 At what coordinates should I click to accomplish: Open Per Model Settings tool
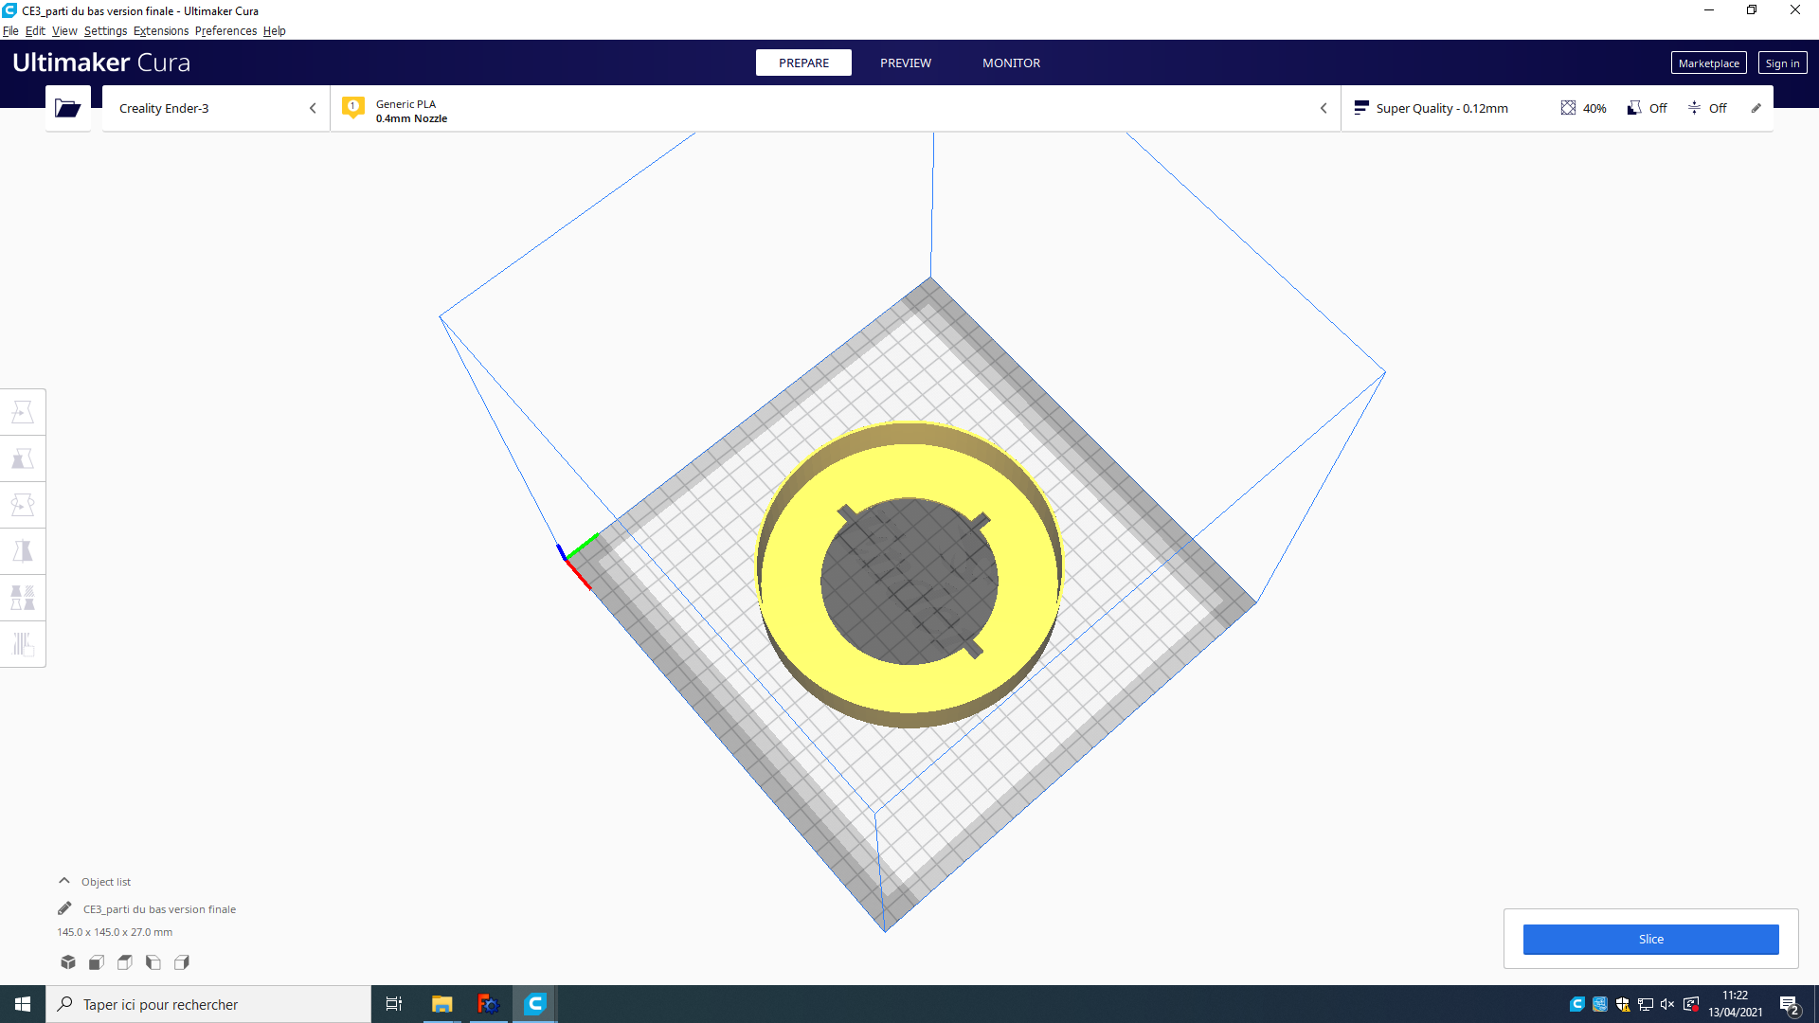(x=23, y=598)
